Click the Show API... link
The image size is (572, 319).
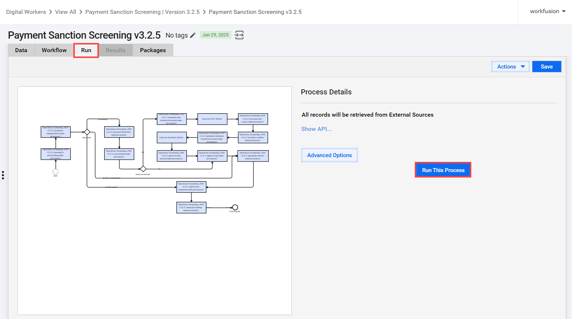pos(316,129)
